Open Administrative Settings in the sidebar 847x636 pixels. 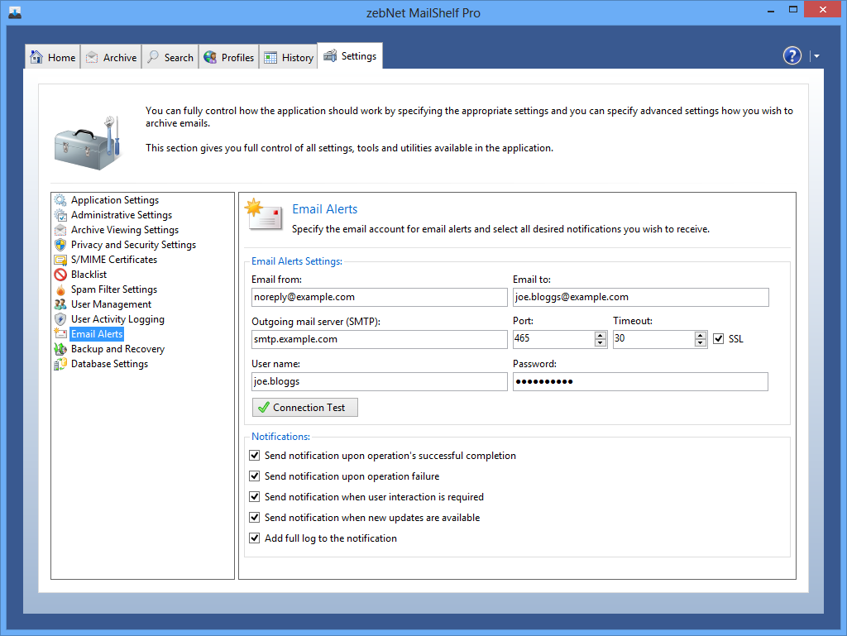point(122,215)
